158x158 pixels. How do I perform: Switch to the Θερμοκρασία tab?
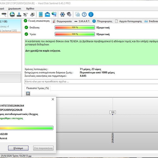coord(62,21)
